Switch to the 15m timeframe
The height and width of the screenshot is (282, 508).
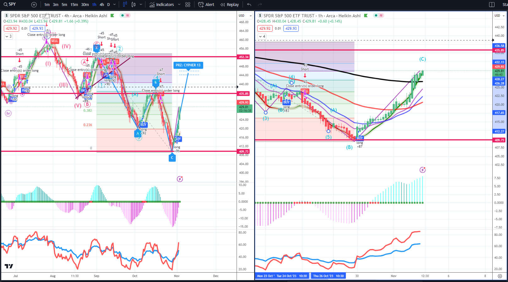[x=74, y=5]
